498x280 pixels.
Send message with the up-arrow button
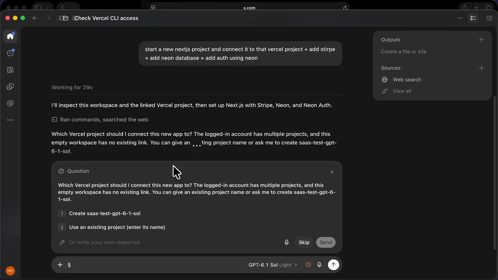tap(333, 265)
